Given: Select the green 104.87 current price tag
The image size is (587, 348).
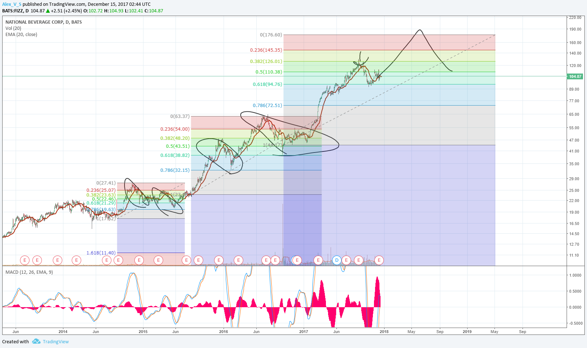Looking at the screenshot, I should coord(575,76).
